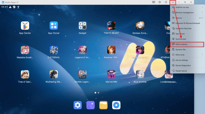Launch Legend of Avalon game icon
This screenshot has height=114, width=205.
coord(83,50)
